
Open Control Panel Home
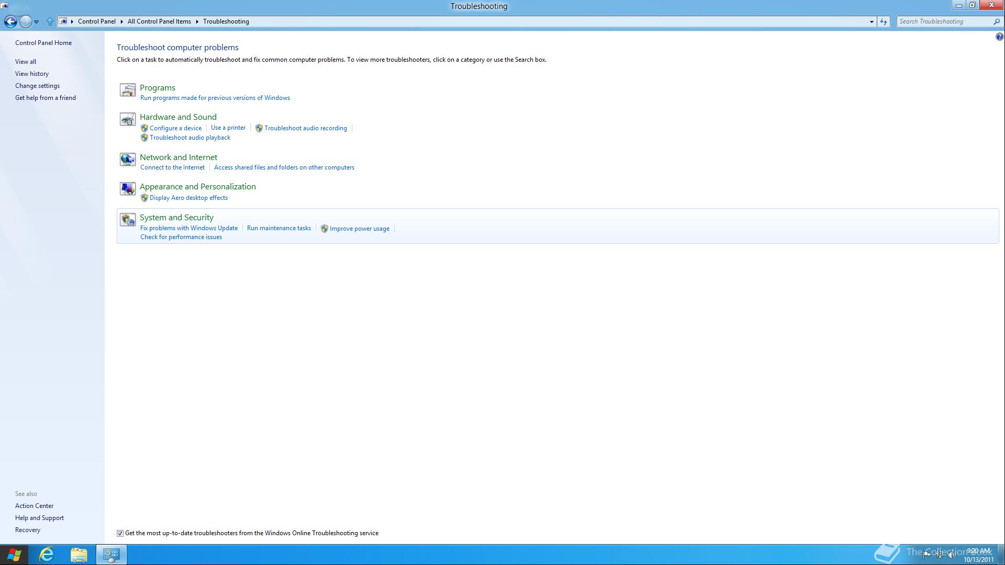pyautogui.click(x=43, y=43)
